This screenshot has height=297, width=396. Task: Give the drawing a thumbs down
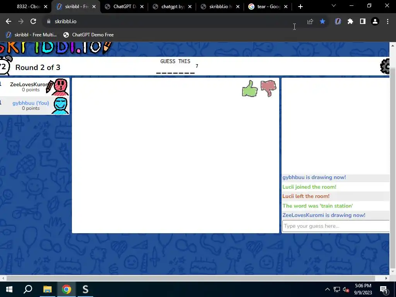(268, 89)
